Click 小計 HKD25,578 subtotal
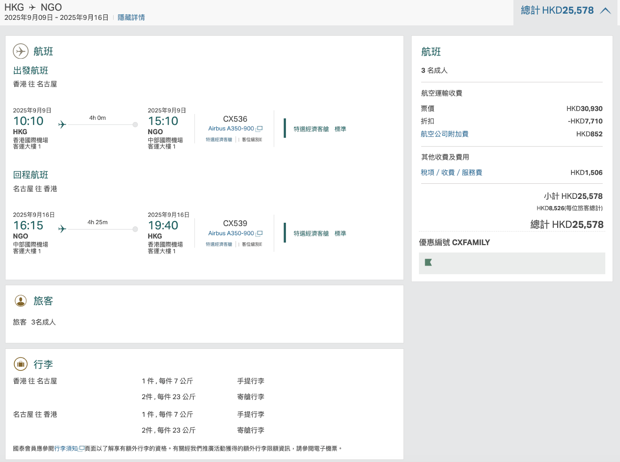This screenshot has height=462, width=620. (x=573, y=196)
